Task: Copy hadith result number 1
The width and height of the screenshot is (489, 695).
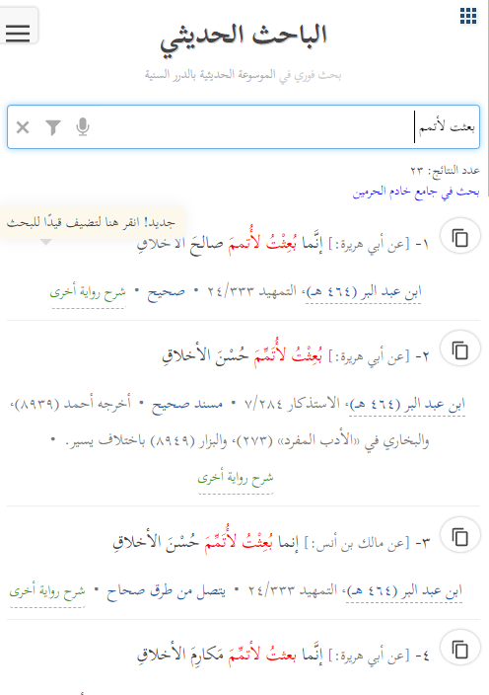Action: (460, 237)
